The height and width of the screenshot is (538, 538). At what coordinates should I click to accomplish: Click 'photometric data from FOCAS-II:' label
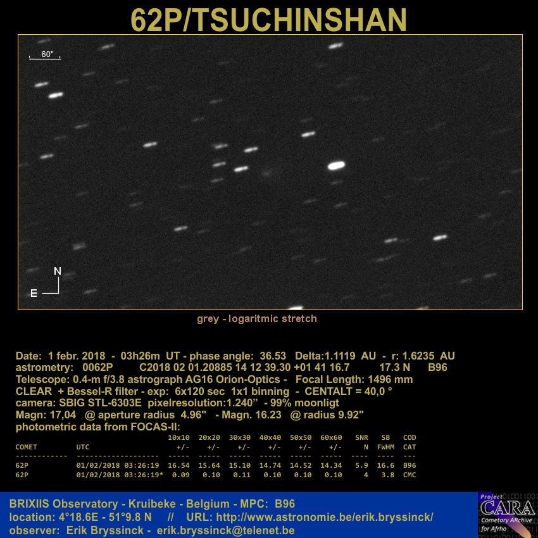(x=97, y=427)
